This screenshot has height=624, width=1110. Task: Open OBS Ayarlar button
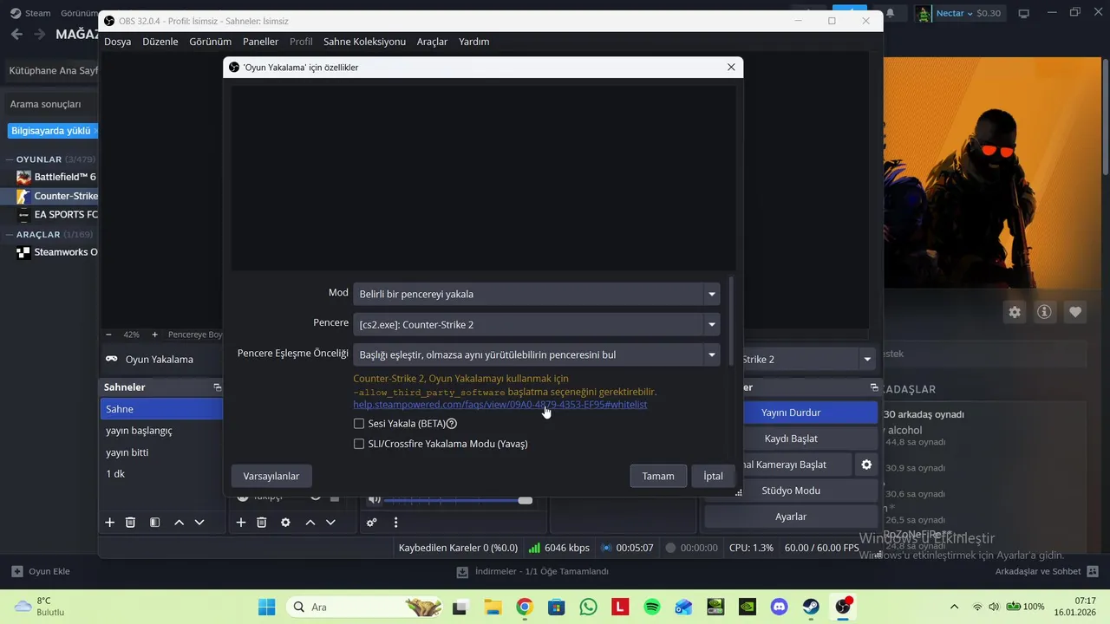click(791, 517)
